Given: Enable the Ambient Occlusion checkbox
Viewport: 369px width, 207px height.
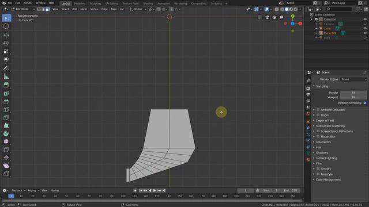Looking at the screenshot, I should click(318, 110).
